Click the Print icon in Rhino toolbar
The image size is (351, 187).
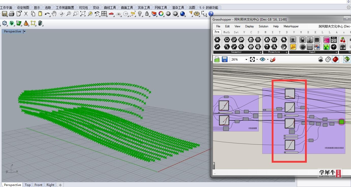(x=11, y=14)
